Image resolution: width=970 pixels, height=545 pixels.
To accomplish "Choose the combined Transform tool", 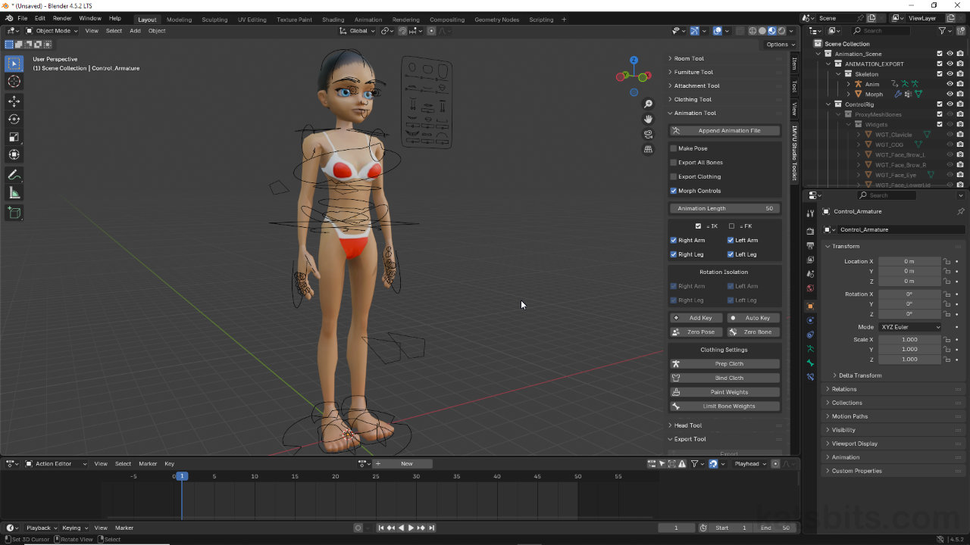I will point(14,154).
